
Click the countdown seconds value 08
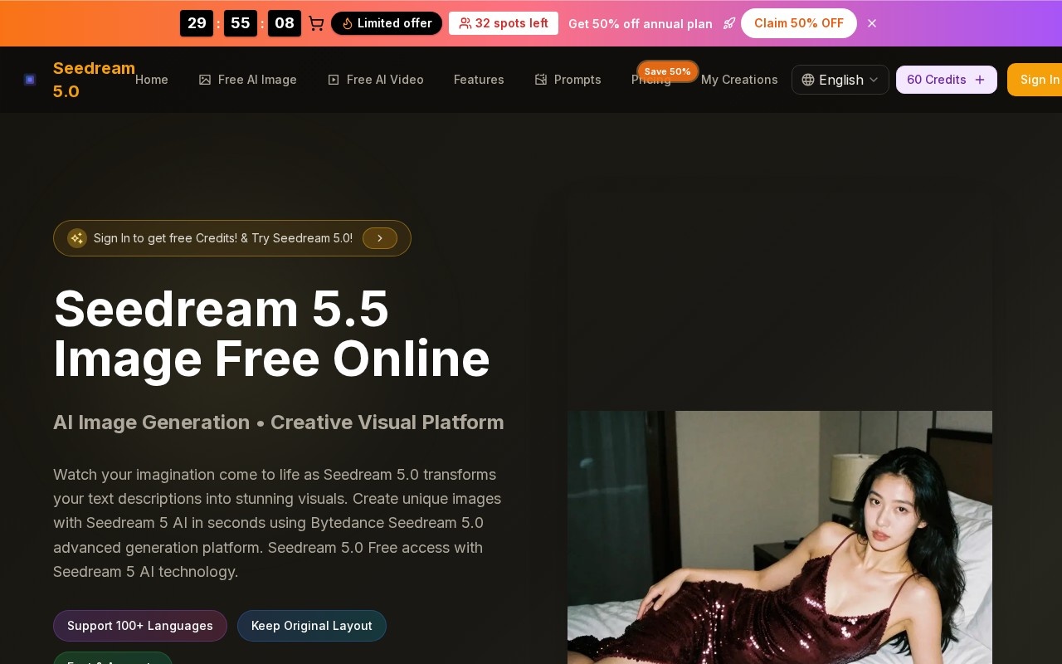click(x=285, y=23)
